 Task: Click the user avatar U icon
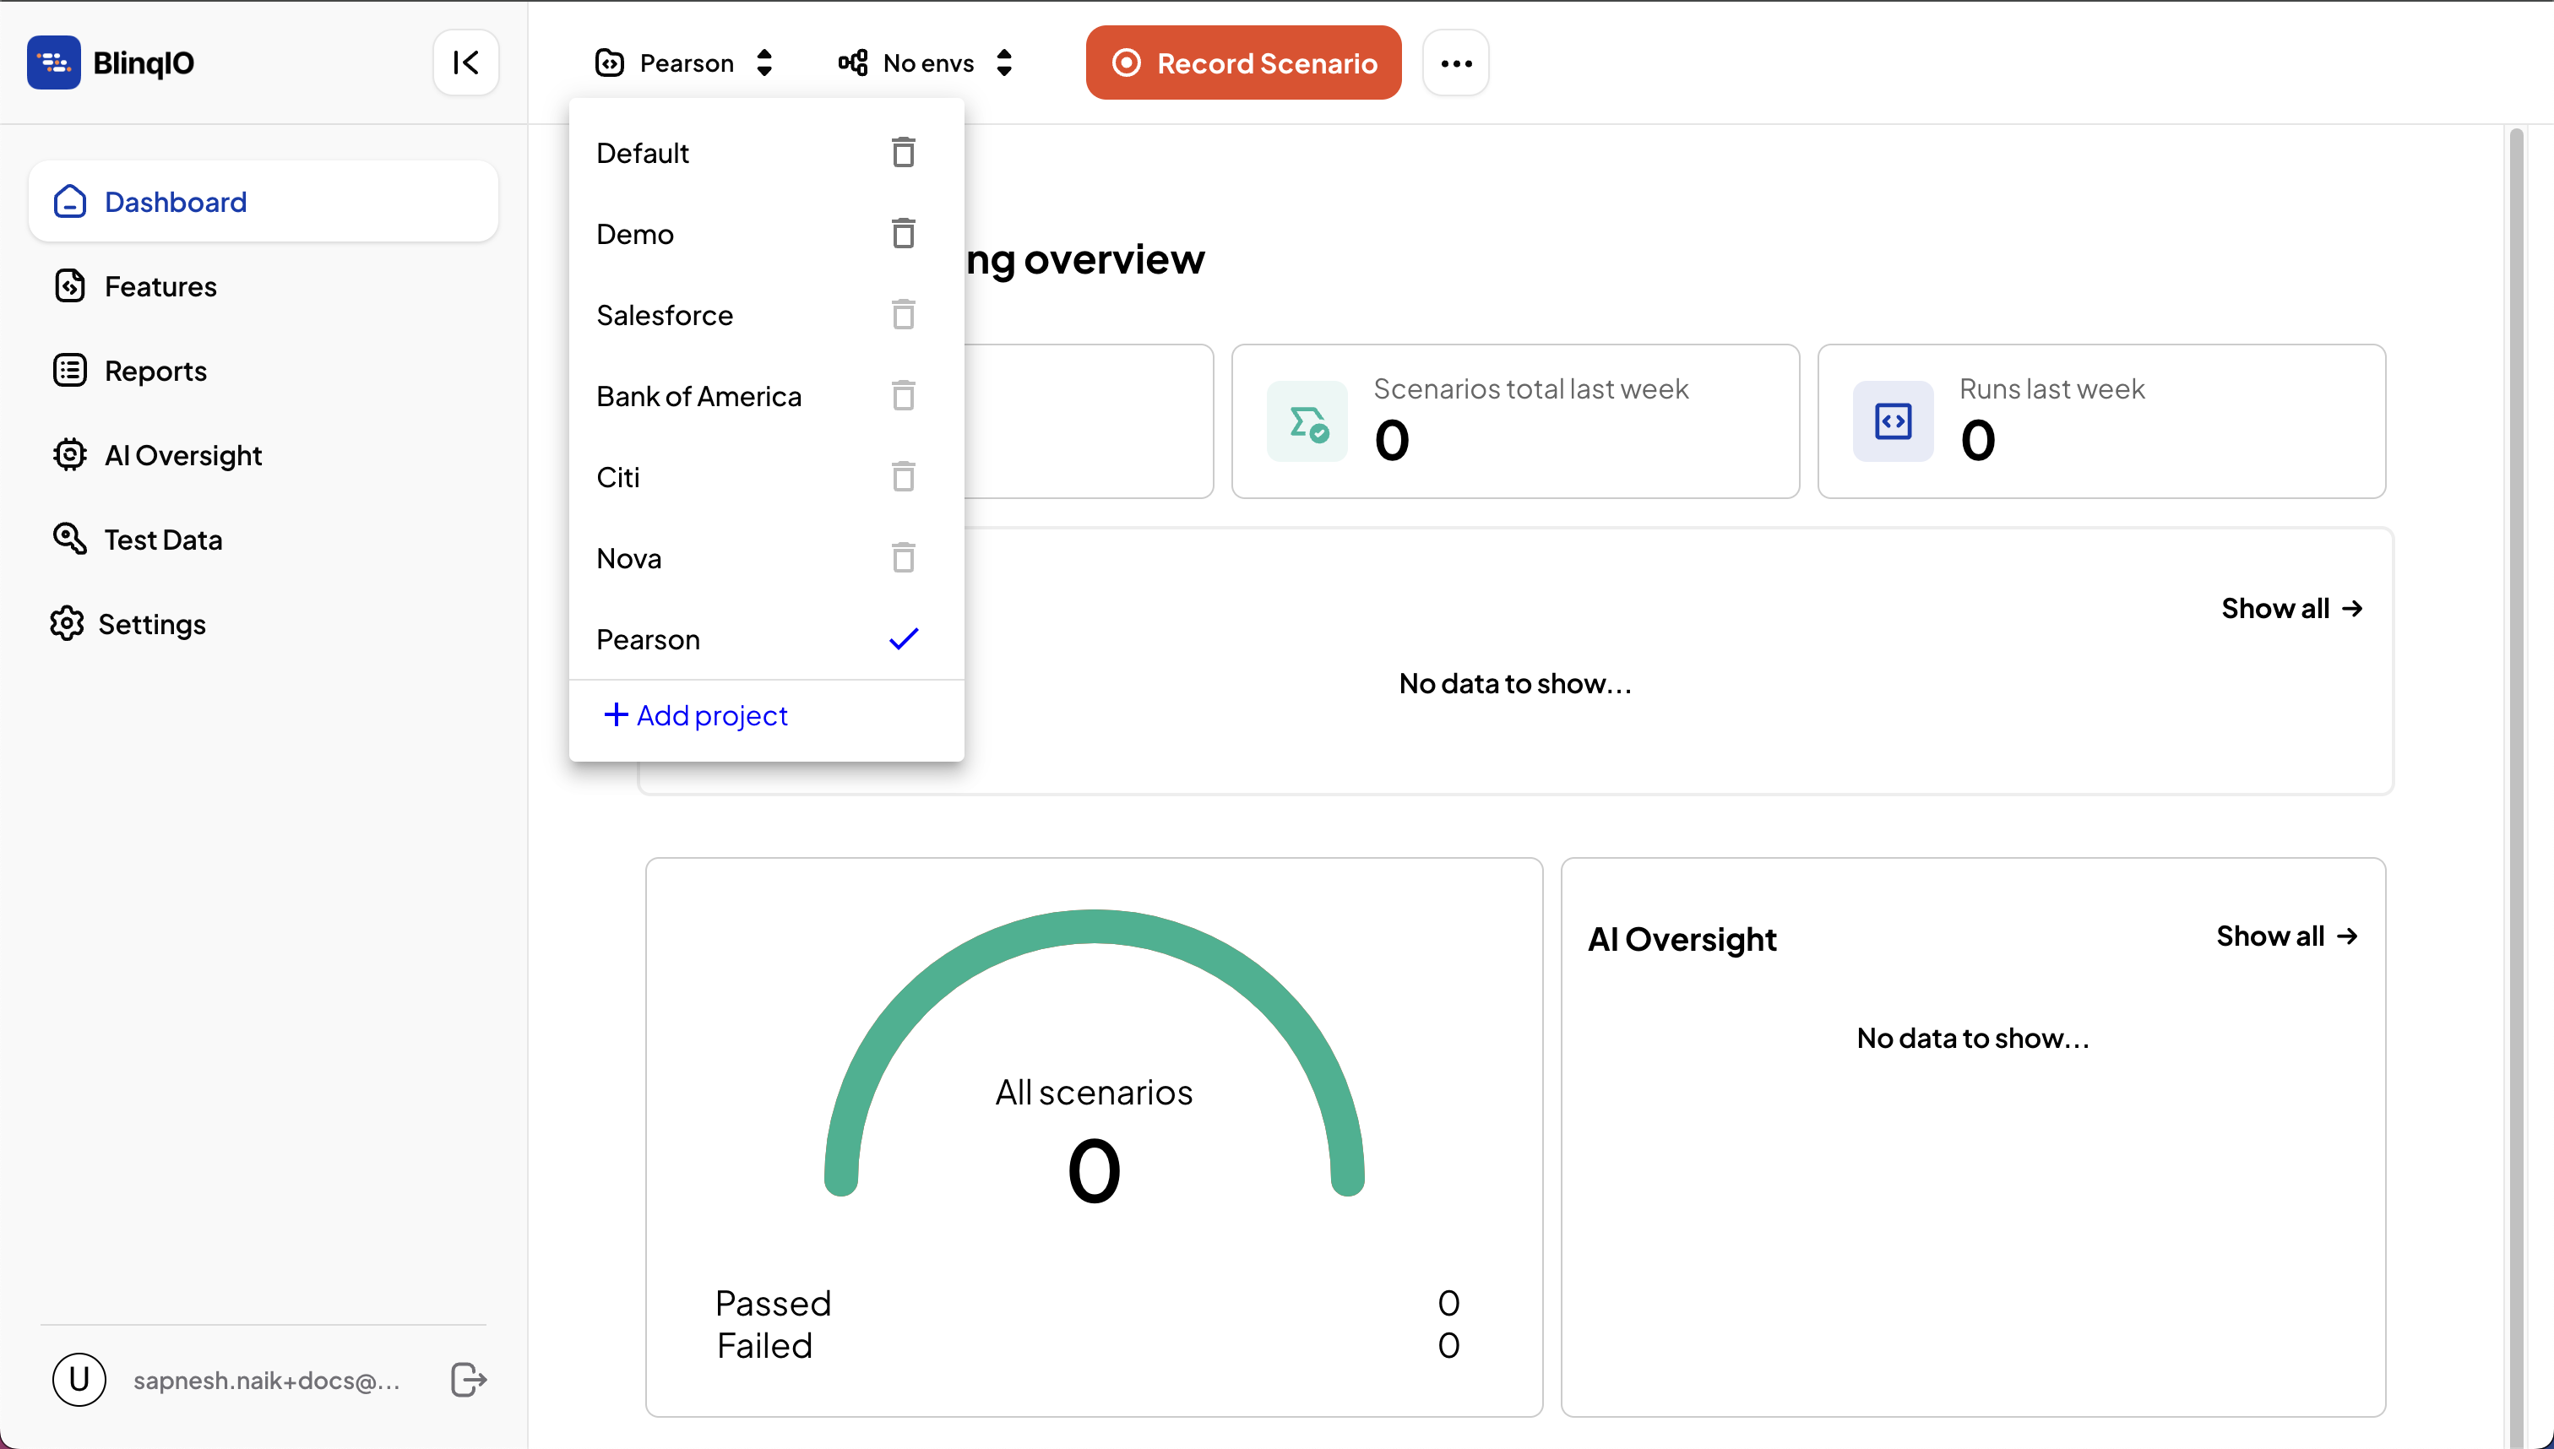coord(79,1380)
